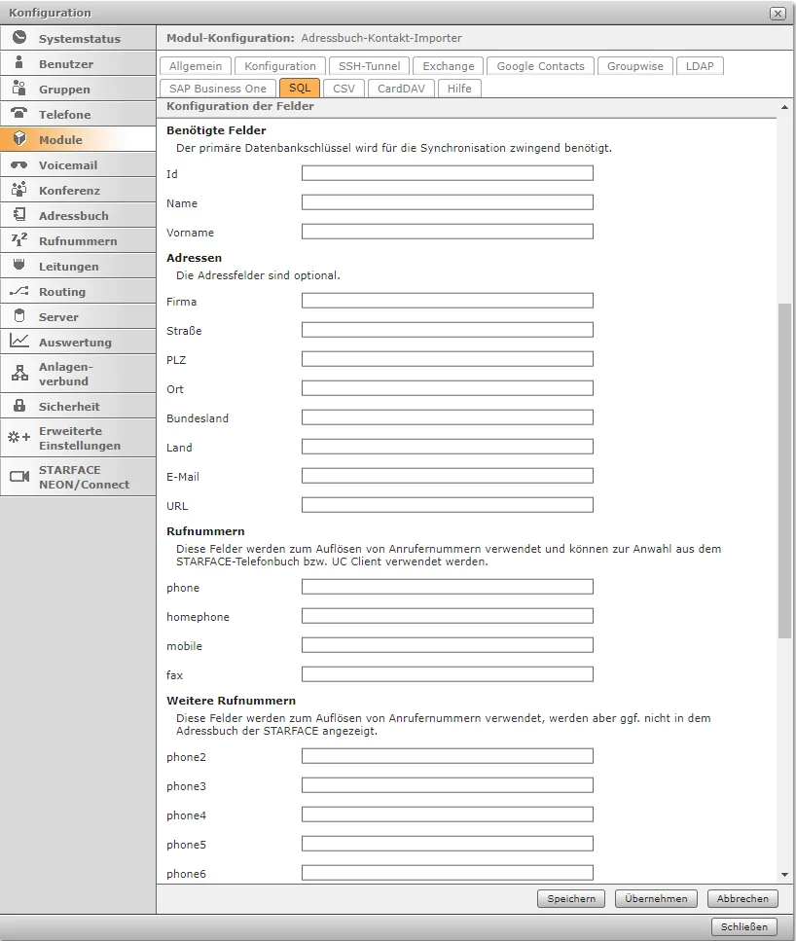
Task: Click the Id input field
Action: point(447,173)
